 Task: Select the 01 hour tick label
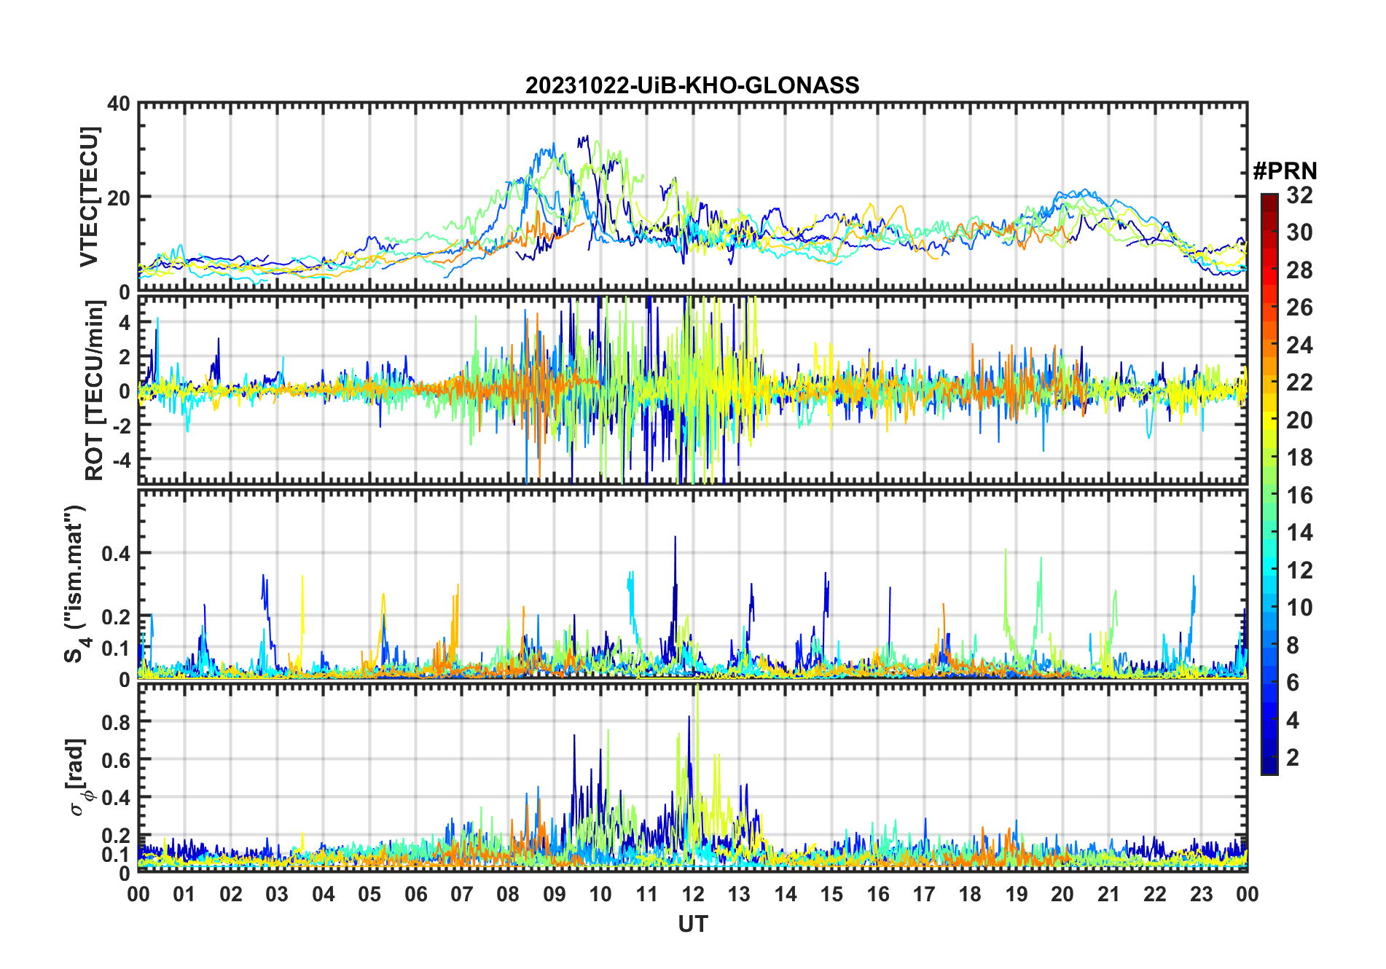point(185,894)
